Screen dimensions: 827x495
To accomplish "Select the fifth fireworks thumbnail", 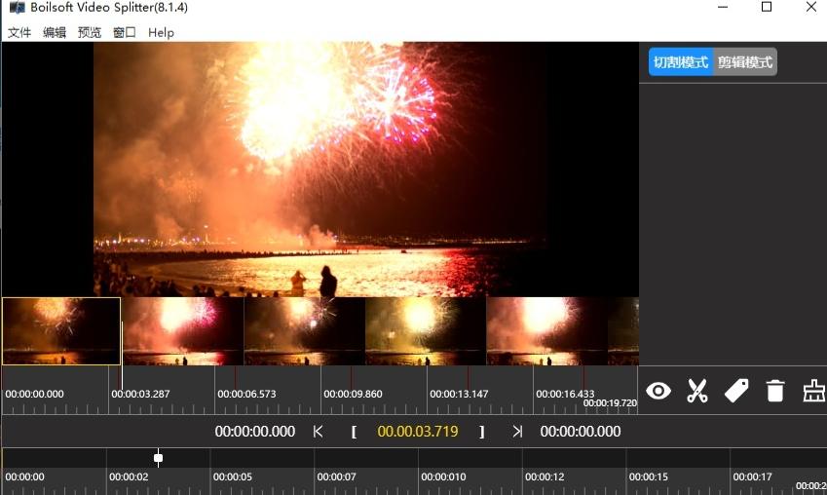I will tap(546, 331).
